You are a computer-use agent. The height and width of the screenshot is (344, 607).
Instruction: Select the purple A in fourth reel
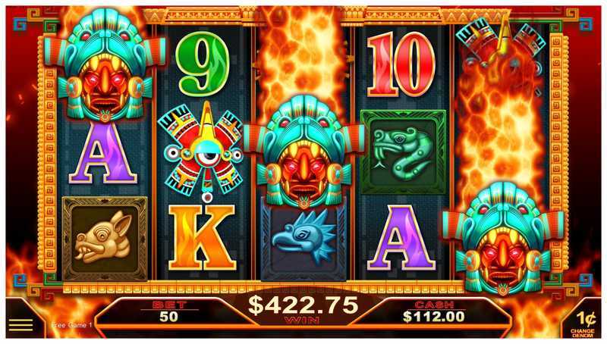pos(401,238)
